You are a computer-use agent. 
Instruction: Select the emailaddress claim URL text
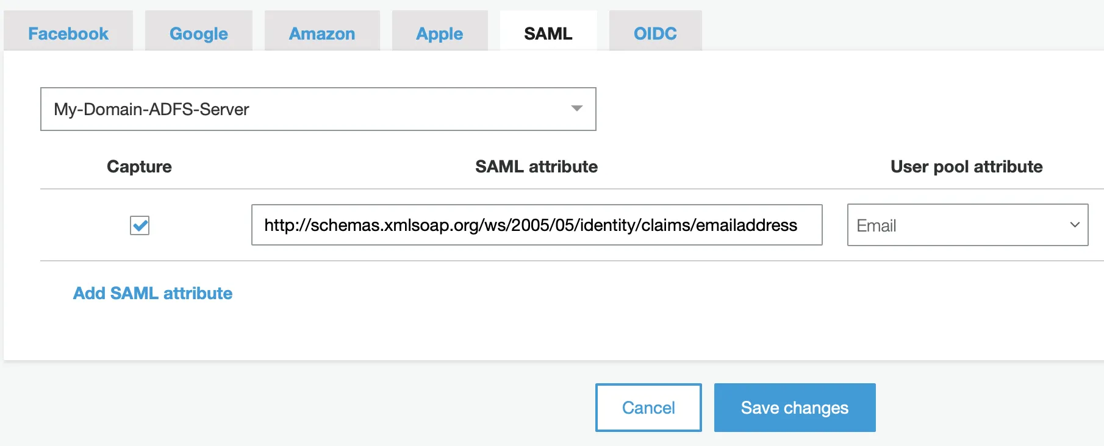531,225
